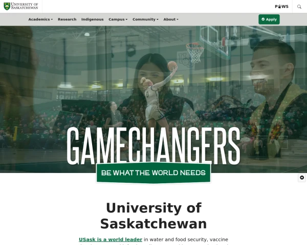Screen dimensions: 307x245
Task: Click the University of Saskatchewan page heading
Action: pos(153,216)
